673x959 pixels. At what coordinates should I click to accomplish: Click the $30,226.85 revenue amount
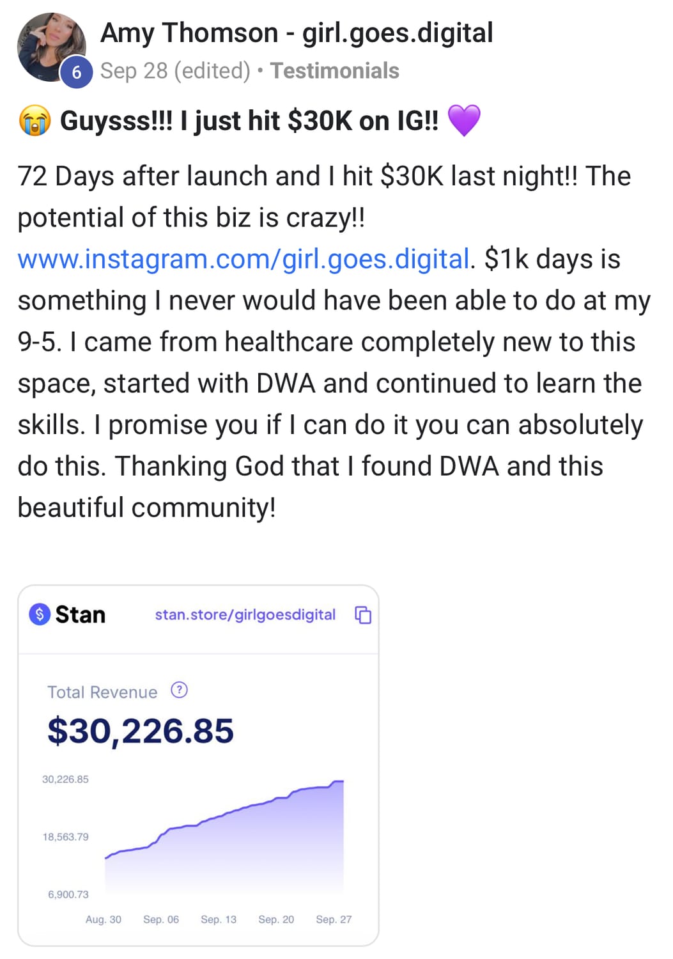141,731
